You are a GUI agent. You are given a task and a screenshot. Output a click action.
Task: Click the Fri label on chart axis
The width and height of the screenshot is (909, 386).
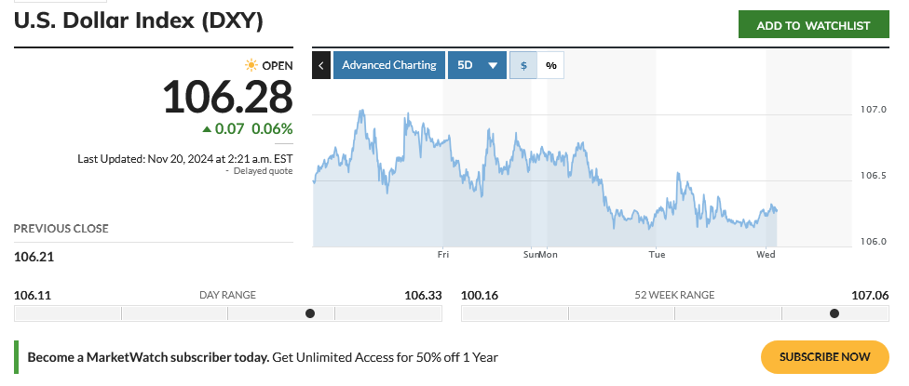click(443, 254)
